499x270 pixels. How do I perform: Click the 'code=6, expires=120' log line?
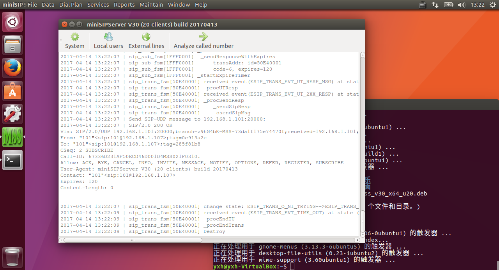pyautogui.click(x=166, y=69)
